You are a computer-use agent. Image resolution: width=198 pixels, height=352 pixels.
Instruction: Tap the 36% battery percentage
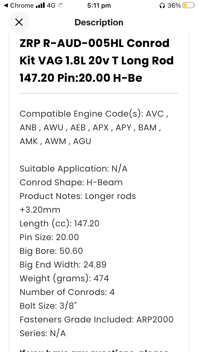coord(174,6)
